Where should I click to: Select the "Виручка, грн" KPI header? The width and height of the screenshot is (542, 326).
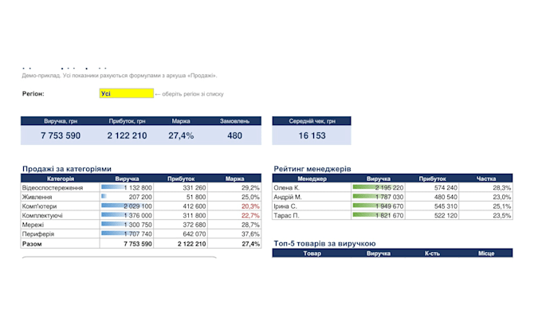pyautogui.click(x=61, y=121)
